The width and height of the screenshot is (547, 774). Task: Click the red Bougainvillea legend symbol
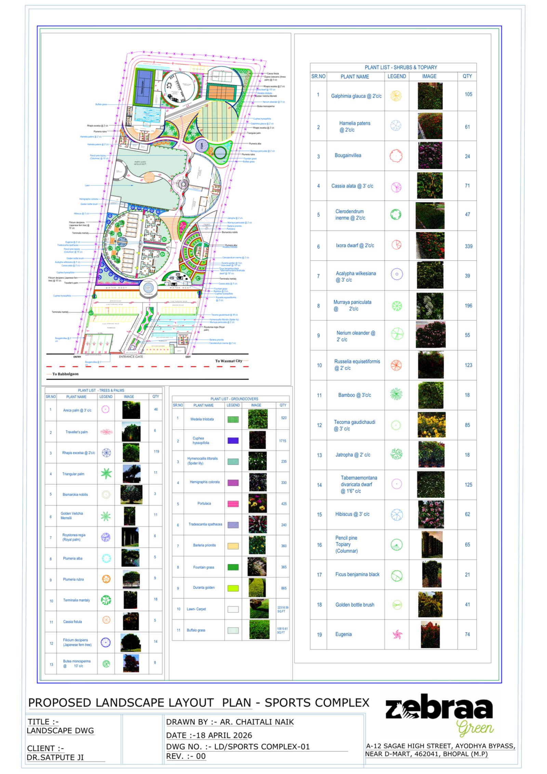[396, 156]
